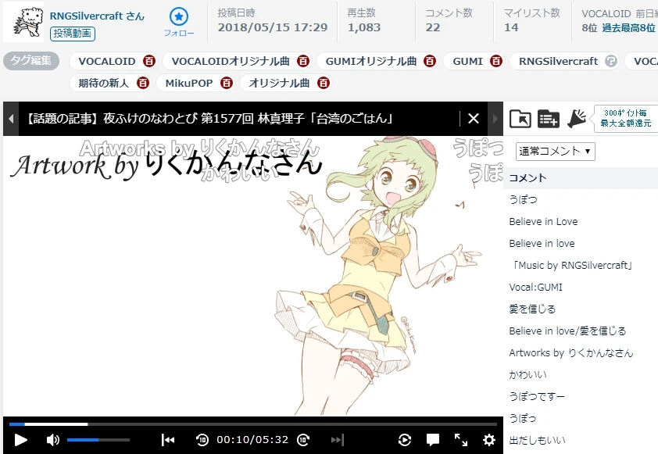Select comment 'Vocal:GUMI'

point(535,287)
